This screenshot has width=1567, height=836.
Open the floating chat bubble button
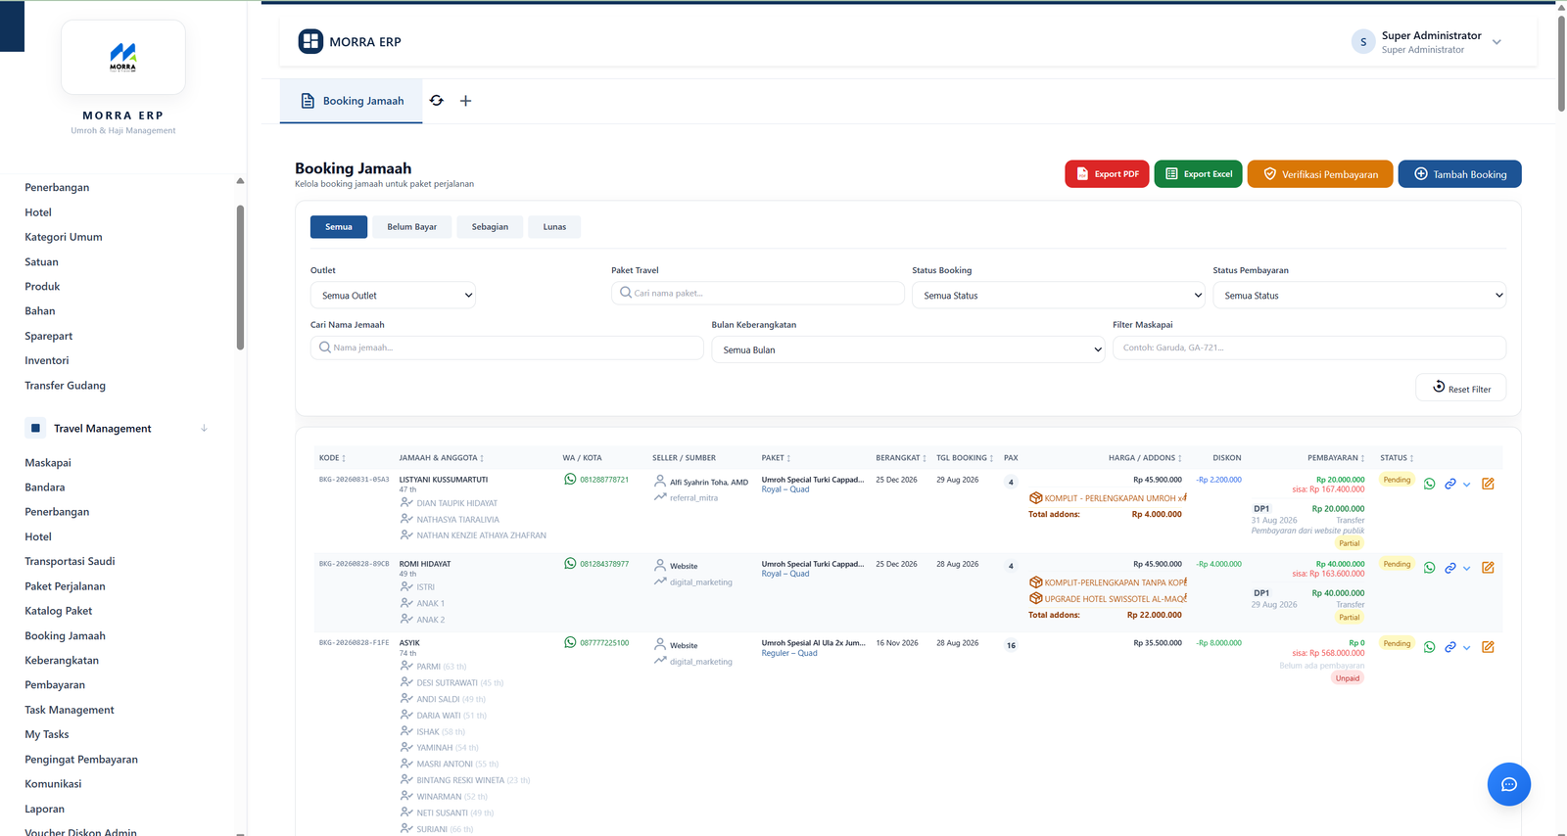pyautogui.click(x=1508, y=784)
